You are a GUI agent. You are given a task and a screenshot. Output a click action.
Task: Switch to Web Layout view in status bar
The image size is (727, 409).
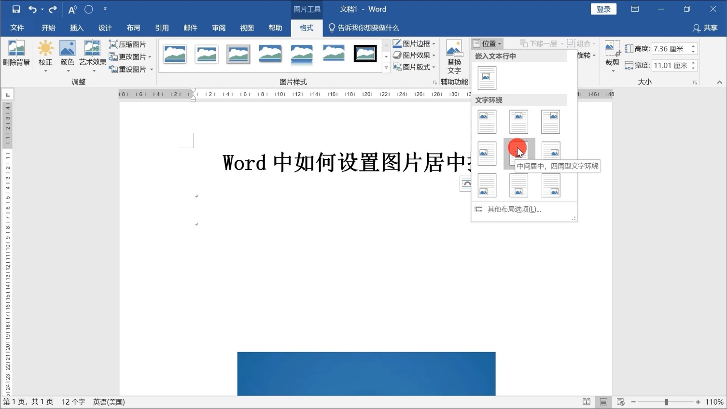[620, 402]
